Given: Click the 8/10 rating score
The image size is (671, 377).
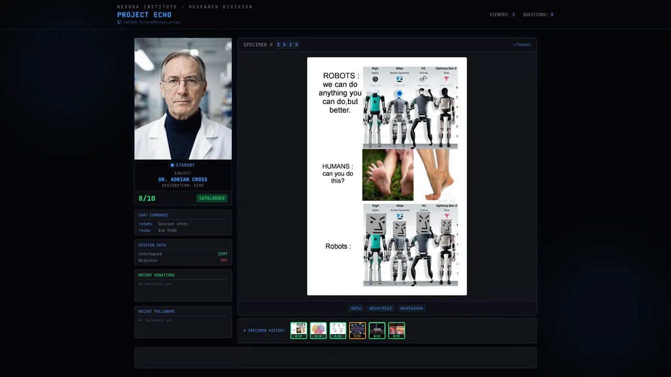Looking at the screenshot, I should pyautogui.click(x=147, y=198).
